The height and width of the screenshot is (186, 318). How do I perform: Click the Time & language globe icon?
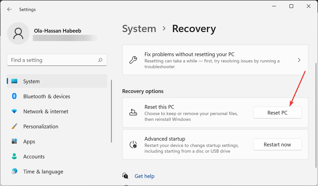(14, 171)
